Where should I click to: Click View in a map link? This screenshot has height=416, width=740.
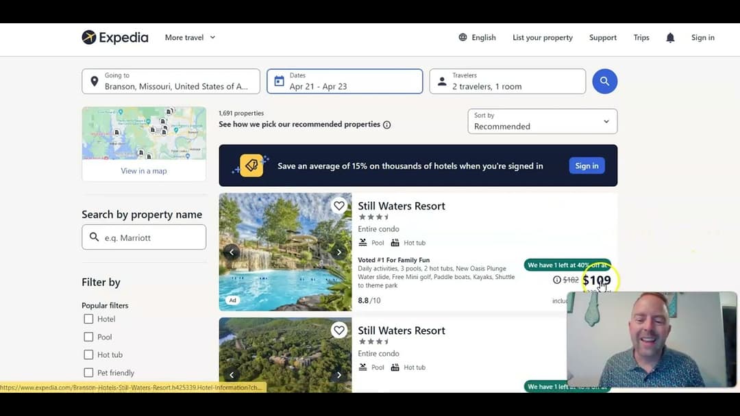click(x=144, y=170)
